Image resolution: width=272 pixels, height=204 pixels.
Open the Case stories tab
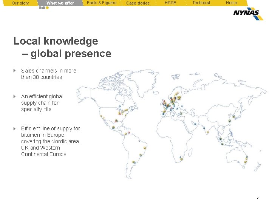click(138, 3)
